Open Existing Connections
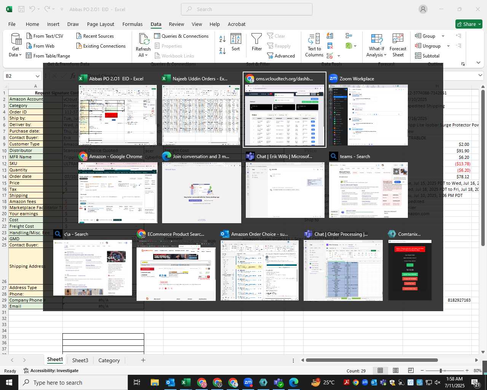 click(101, 46)
